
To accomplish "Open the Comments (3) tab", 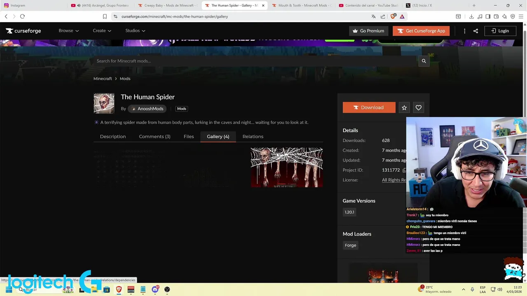I will [154, 136].
